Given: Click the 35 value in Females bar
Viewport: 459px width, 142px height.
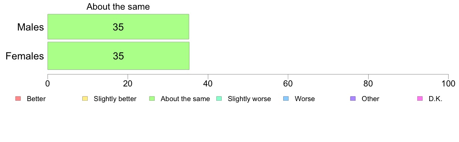Looking at the screenshot, I should click(118, 56).
